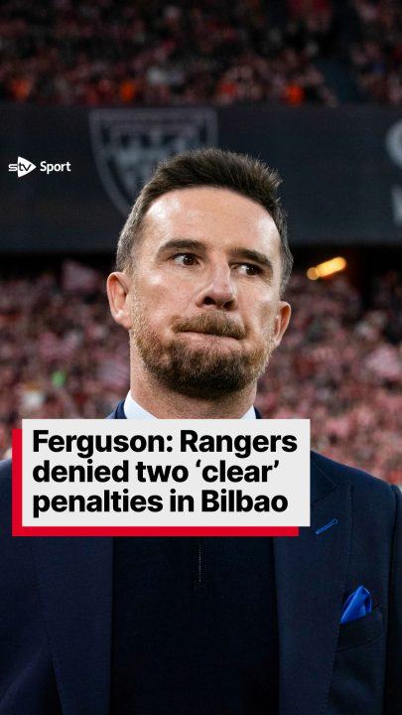Image resolution: width=402 pixels, height=715 pixels.
Task: Click the STV triangle logo
Action: 22,167
